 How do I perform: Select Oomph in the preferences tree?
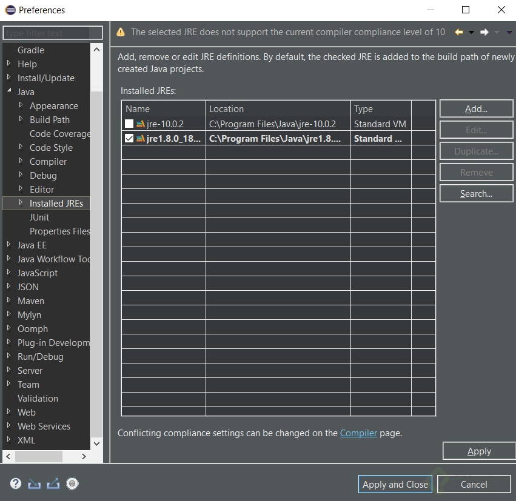click(x=33, y=329)
